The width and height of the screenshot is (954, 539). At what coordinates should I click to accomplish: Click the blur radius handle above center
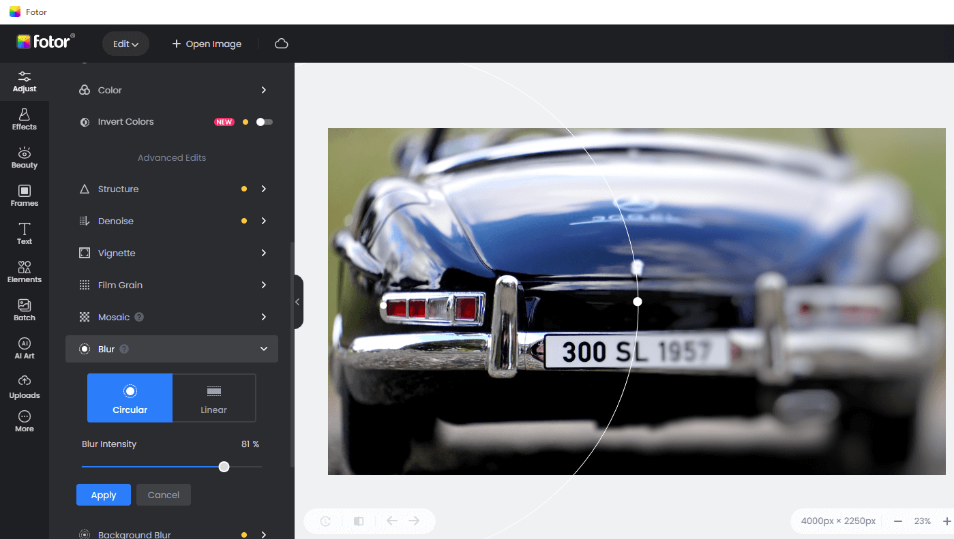tap(637, 267)
